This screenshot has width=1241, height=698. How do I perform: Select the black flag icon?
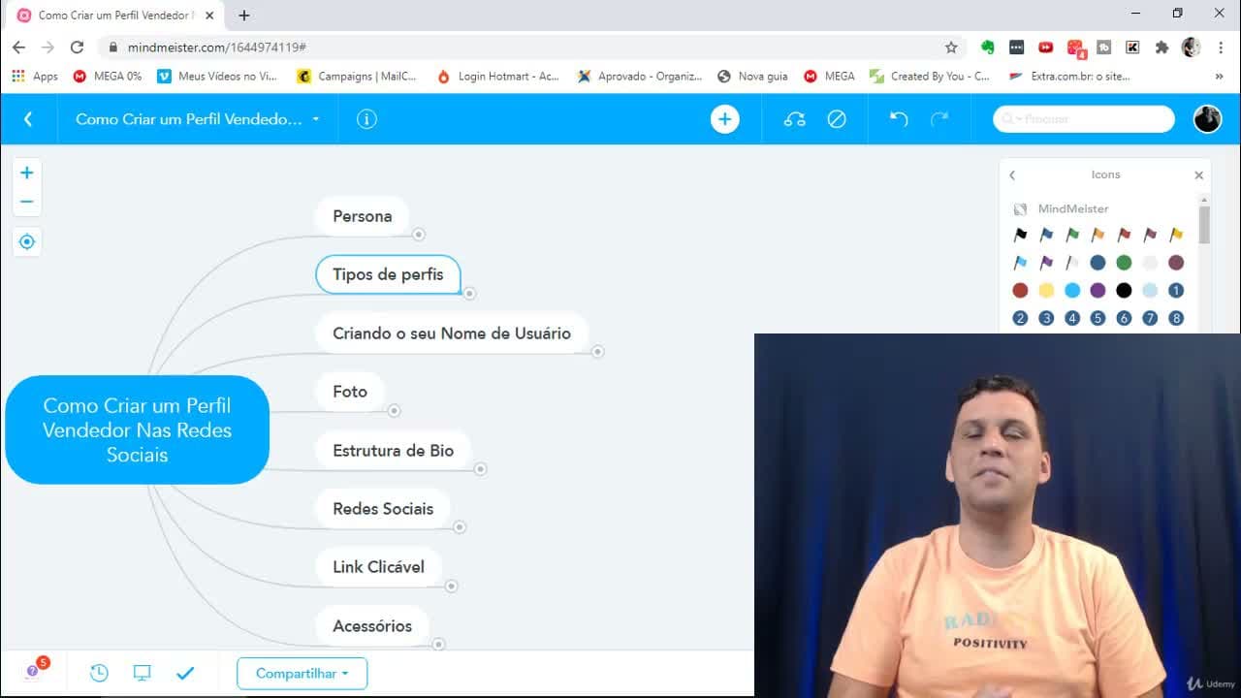point(1020,235)
